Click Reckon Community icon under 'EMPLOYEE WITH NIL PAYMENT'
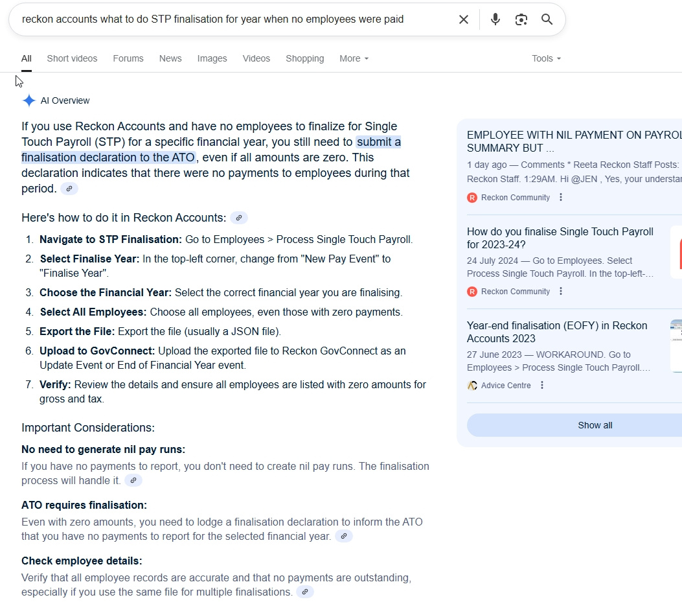 tap(472, 198)
